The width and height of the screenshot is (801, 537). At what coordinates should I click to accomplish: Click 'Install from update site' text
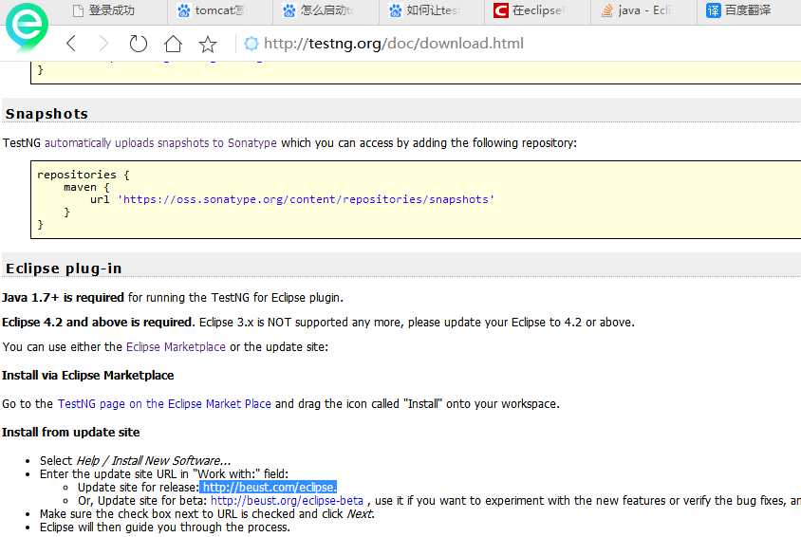pos(70,433)
